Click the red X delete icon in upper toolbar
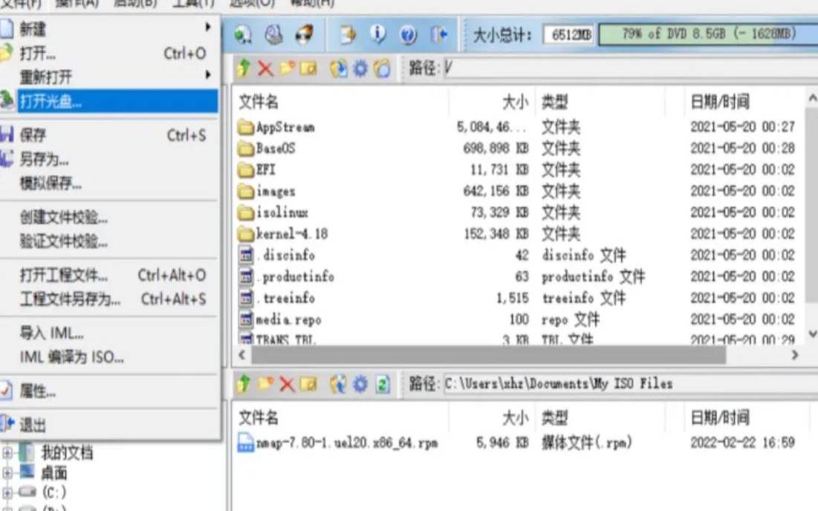Image resolution: width=818 pixels, height=511 pixels. pyautogui.click(x=264, y=69)
